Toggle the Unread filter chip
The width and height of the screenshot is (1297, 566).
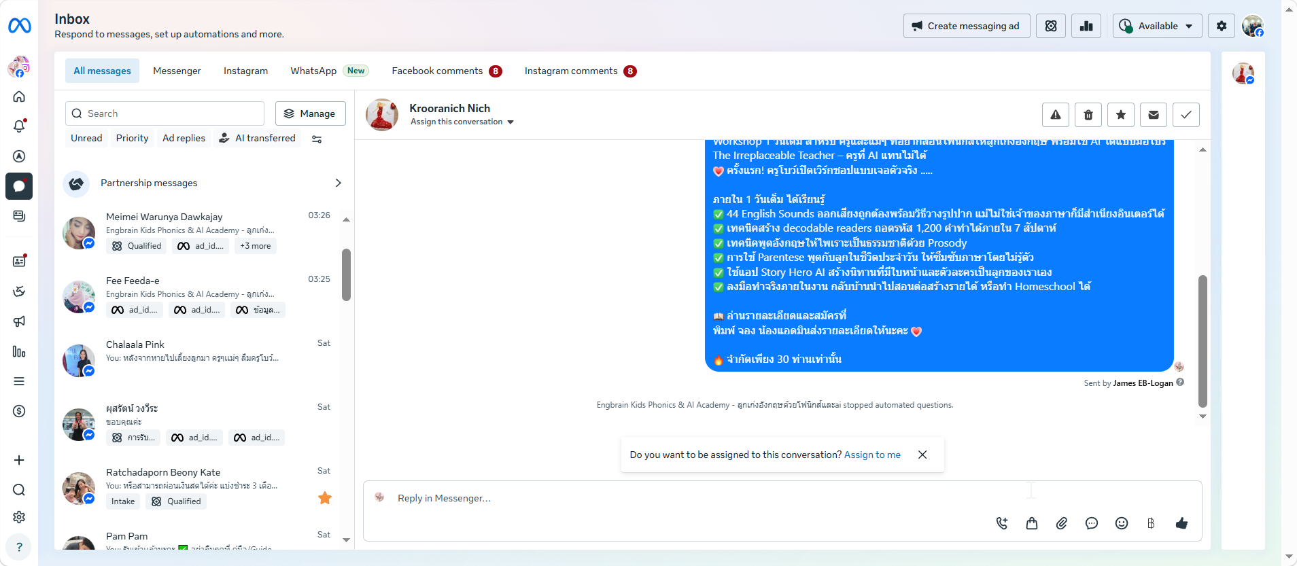click(86, 138)
